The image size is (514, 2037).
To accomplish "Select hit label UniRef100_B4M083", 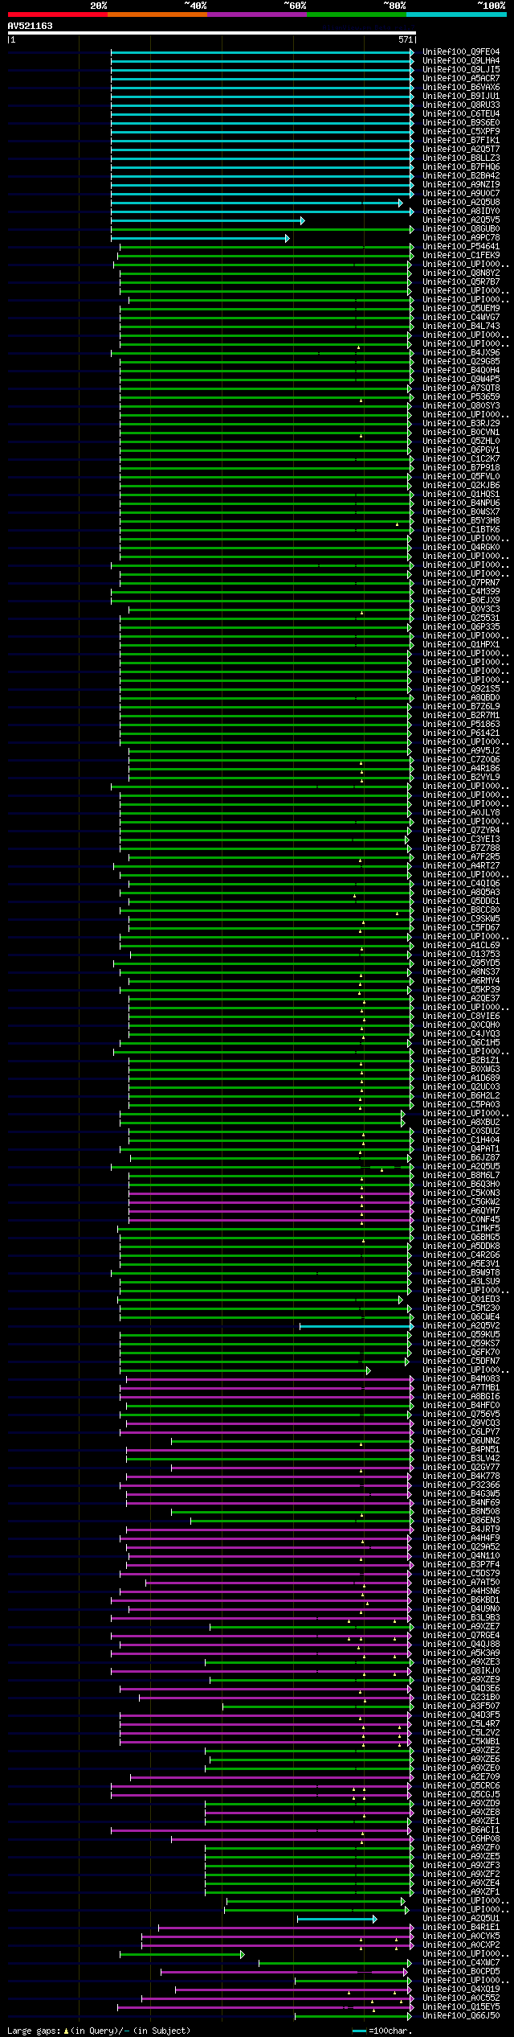I will coord(461,1379).
